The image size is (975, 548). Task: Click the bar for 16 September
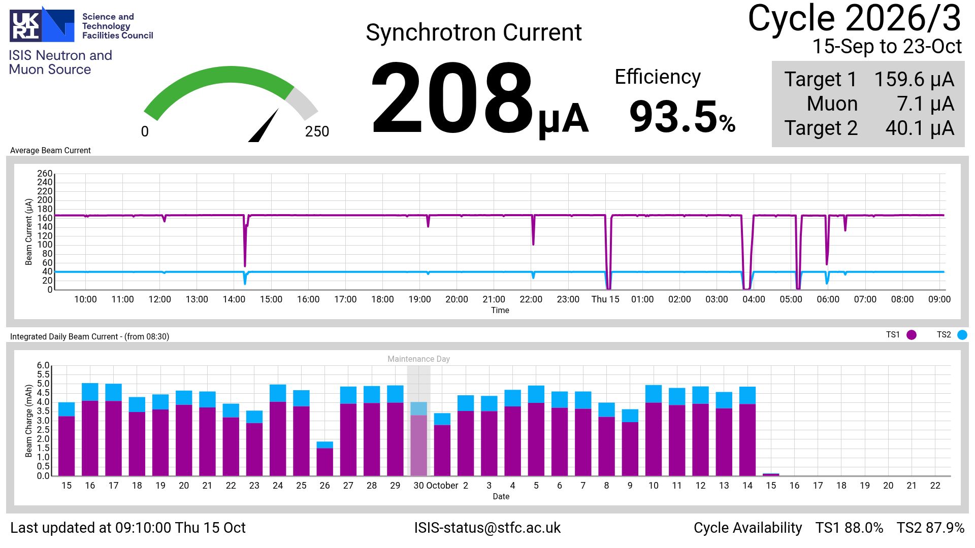pos(90,429)
